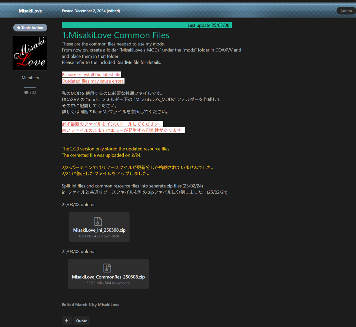The width and height of the screenshot is (356, 327).
Task: Click the Posted December 2, 2024 timestamp
Action: click(x=84, y=11)
